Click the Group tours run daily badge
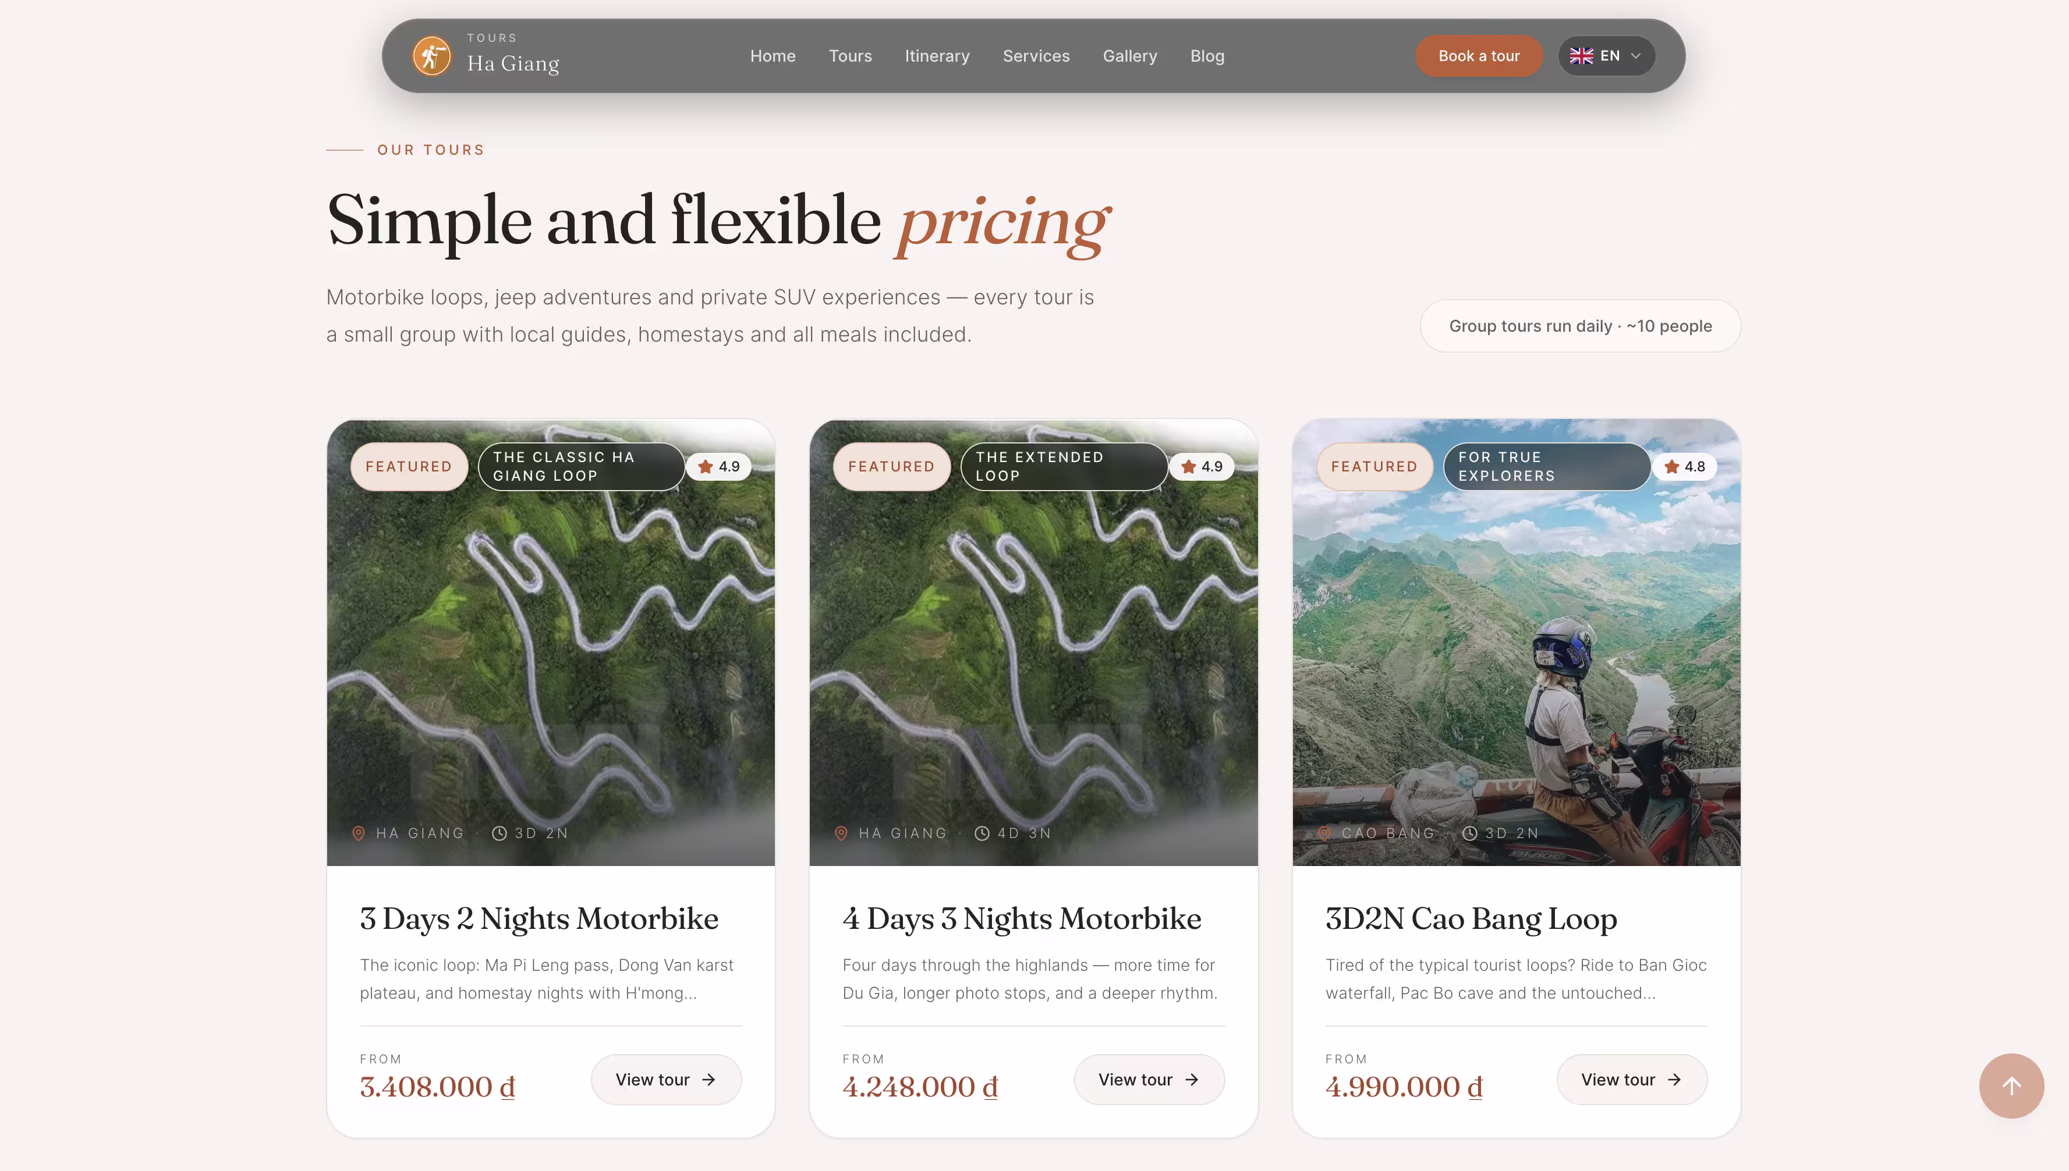Image resolution: width=2069 pixels, height=1171 pixels. tap(1580, 326)
